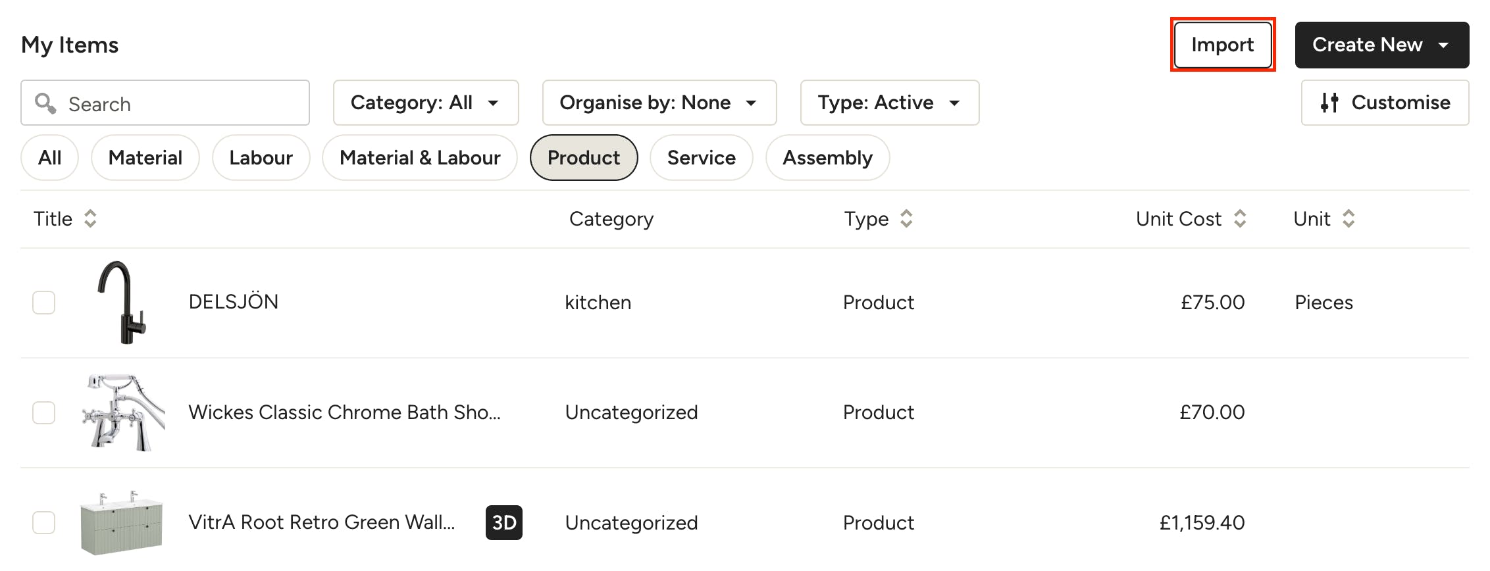Tick the Wickes Classic Chrome Bath checkbox
The width and height of the screenshot is (1490, 571).
click(44, 412)
